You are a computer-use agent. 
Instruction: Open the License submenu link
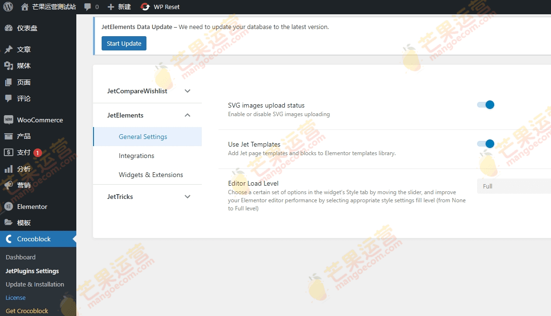pos(15,298)
